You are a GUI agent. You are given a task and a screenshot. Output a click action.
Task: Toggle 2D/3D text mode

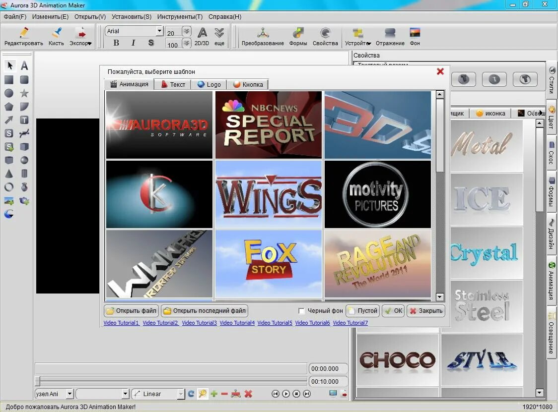pos(202,37)
